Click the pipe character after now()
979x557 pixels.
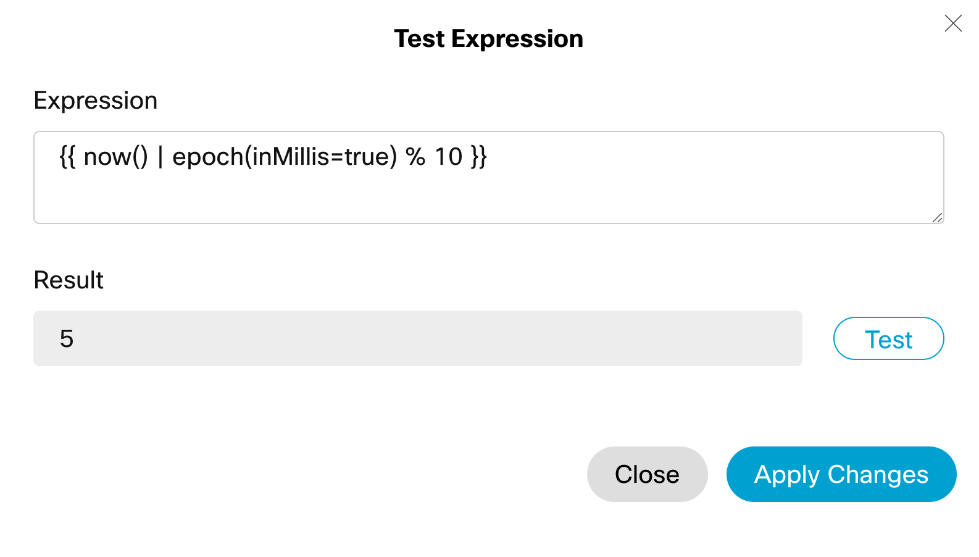point(160,157)
